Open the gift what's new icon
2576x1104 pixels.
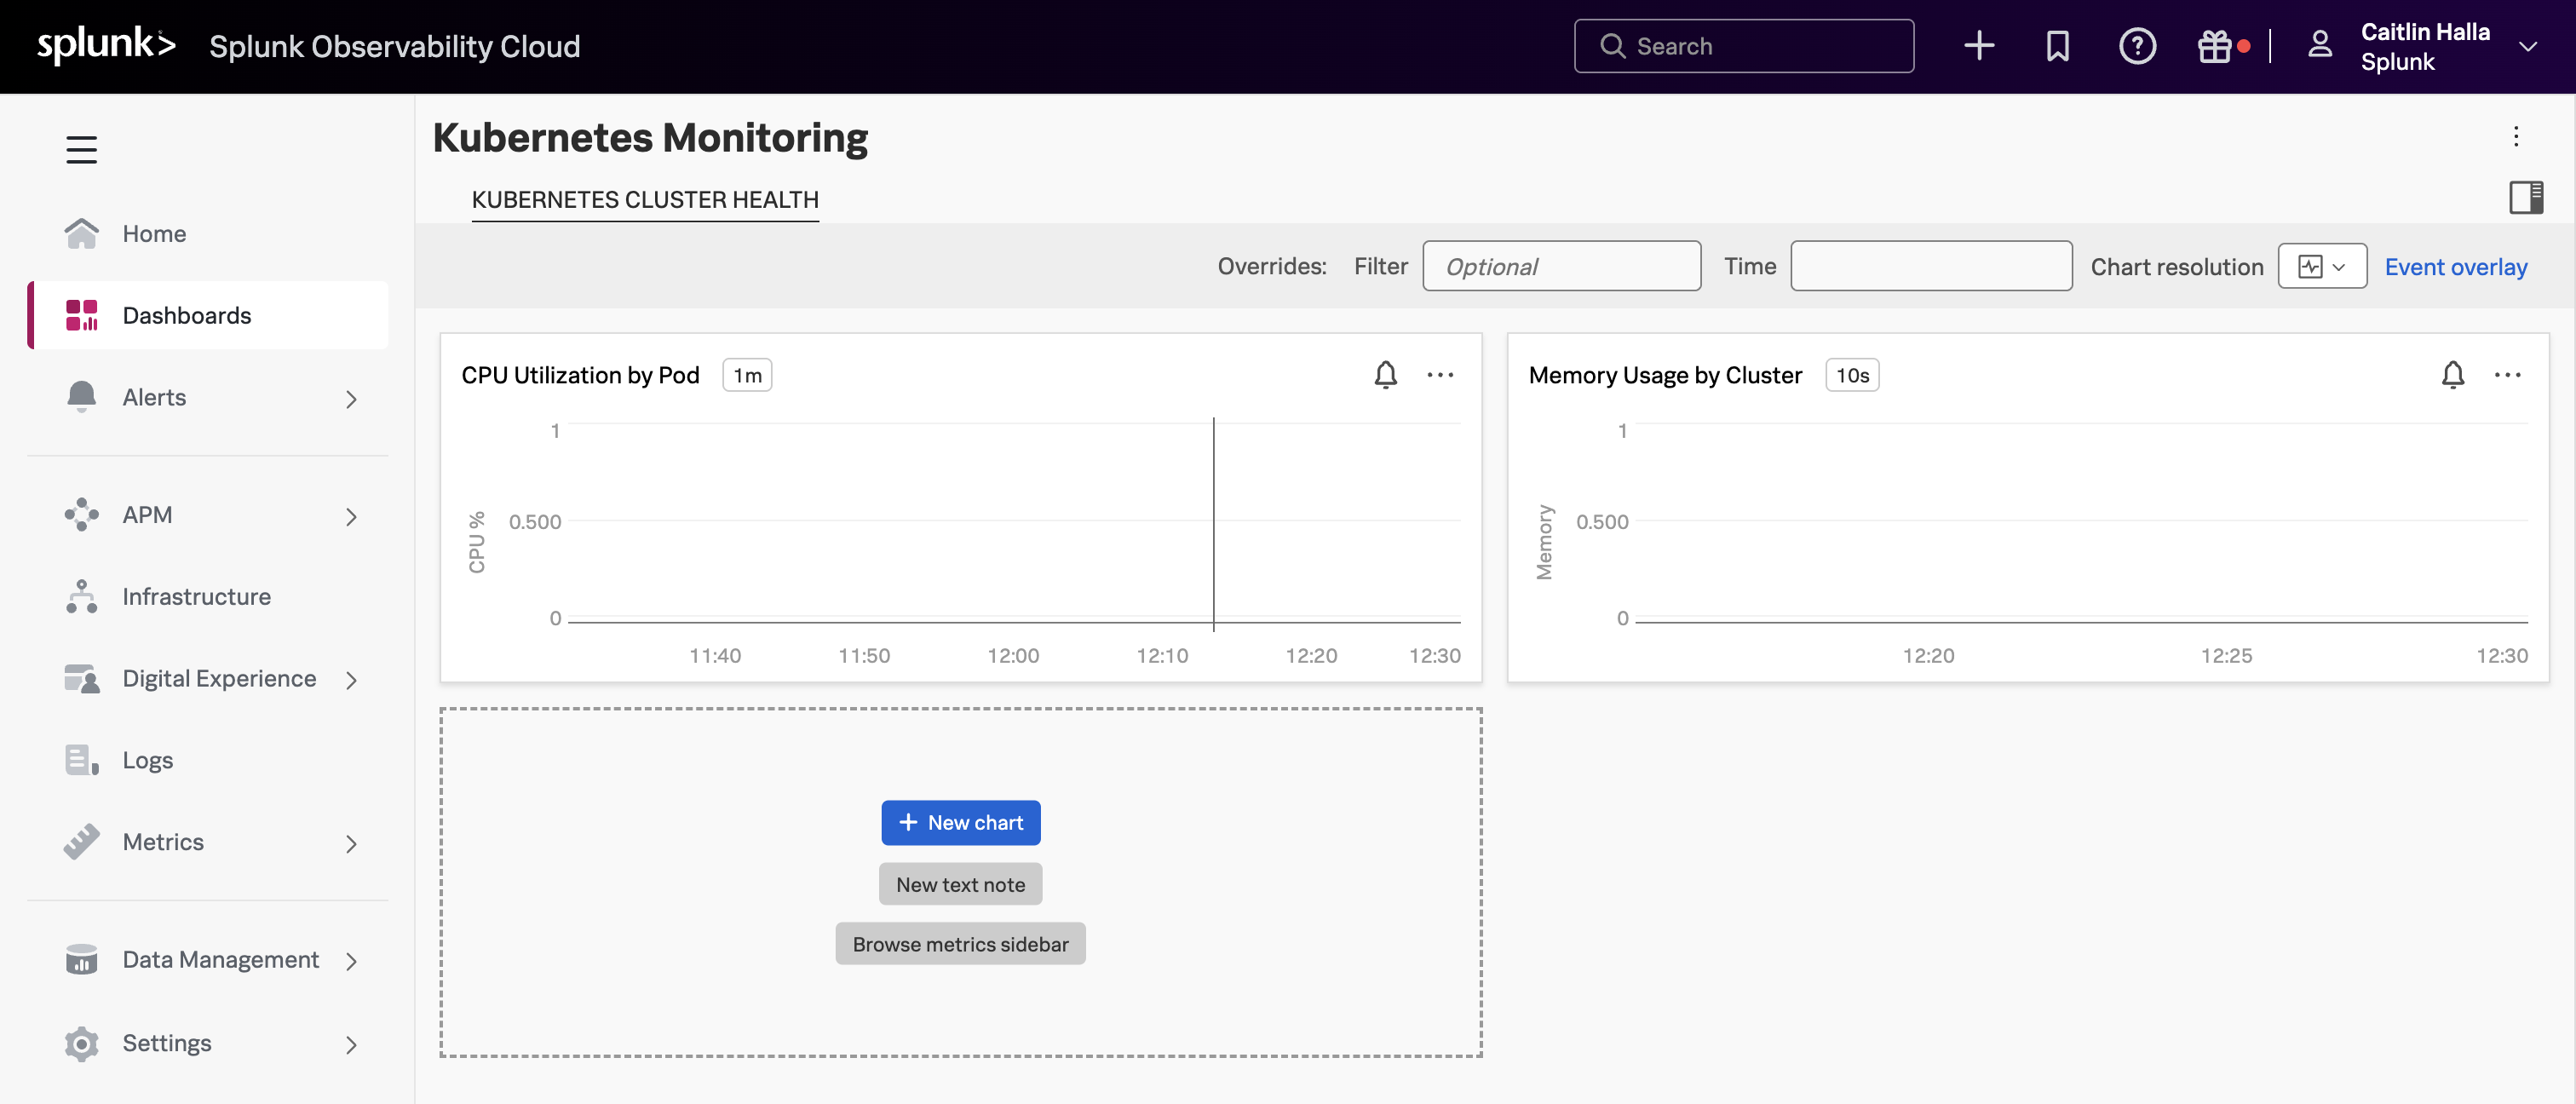tap(2214, 46)
